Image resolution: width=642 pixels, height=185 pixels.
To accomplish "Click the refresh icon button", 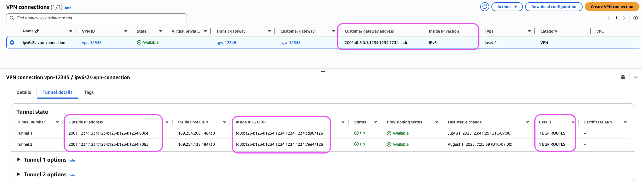I will [x=485, y=7].
